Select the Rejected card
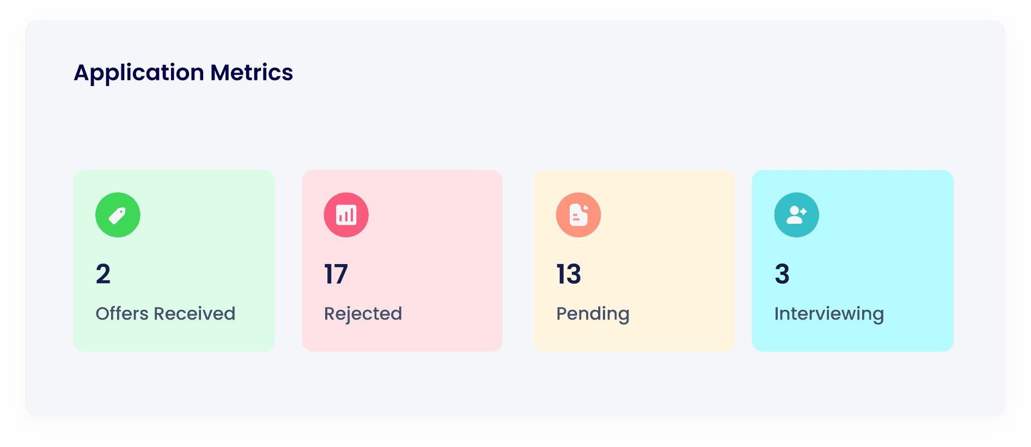Viewport: 1031px width, 447px height. [402, 260]
